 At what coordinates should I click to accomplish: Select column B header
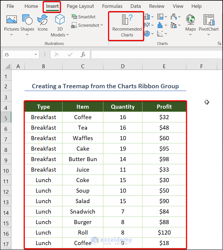tap(43, 66)
